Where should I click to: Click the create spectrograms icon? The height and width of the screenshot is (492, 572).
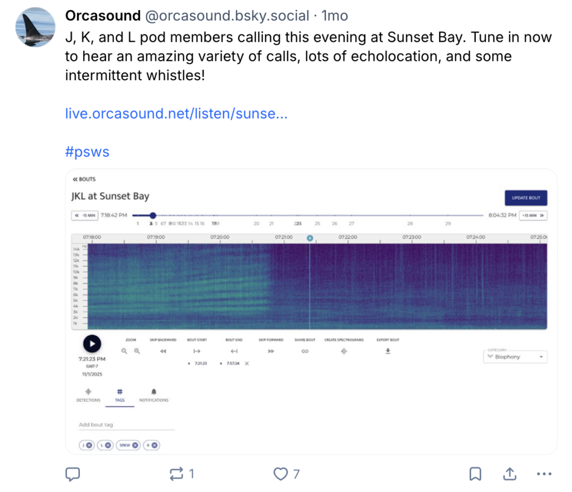[344, 351]
